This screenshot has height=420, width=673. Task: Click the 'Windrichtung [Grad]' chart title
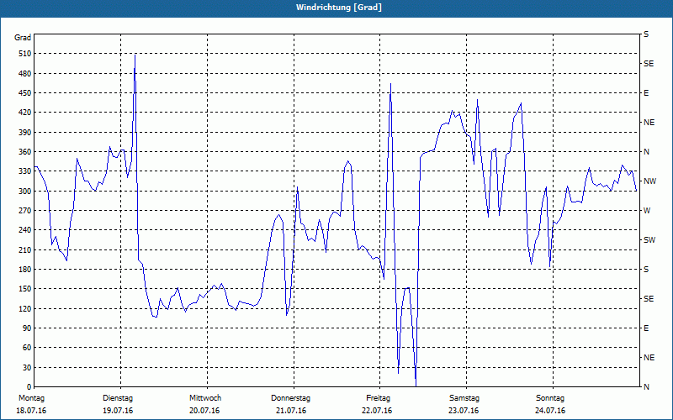pyautogui.click(x=339, y=8)
